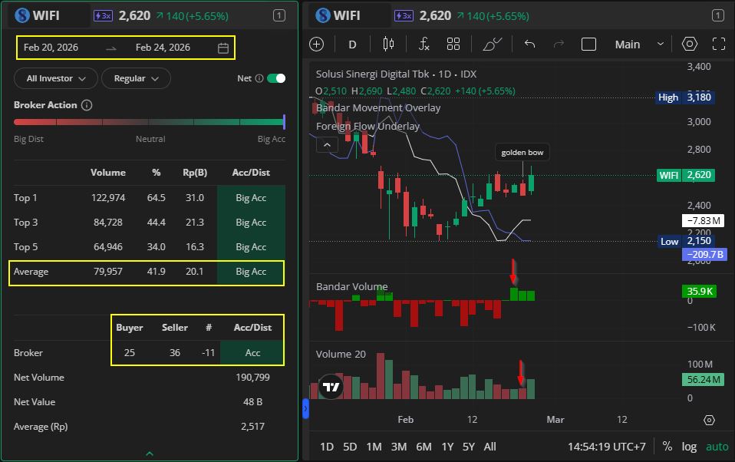Select the 5D time range

pos(350,447)
